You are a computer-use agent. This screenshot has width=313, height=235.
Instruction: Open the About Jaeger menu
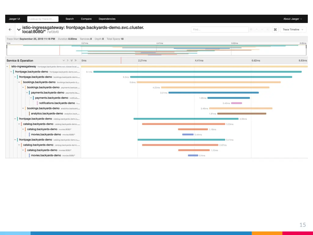coord(293,19)
